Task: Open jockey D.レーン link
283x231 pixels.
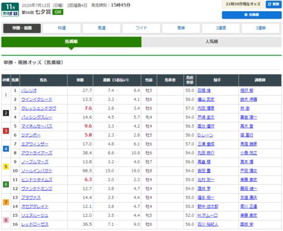Action: 205,135
